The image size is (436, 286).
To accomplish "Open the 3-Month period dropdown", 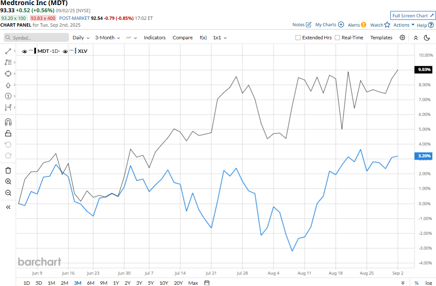I will [108, 38].
